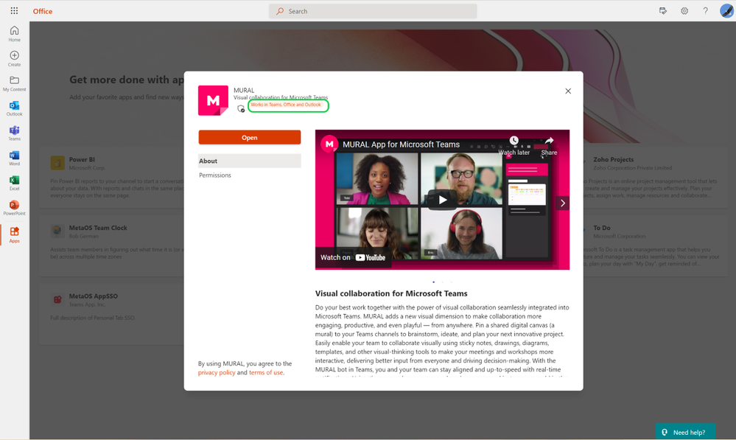Image resolution: width=736 pixels, height=440 pixels.
Task: Click the Watch later clock icon
Action: (514, 141)
